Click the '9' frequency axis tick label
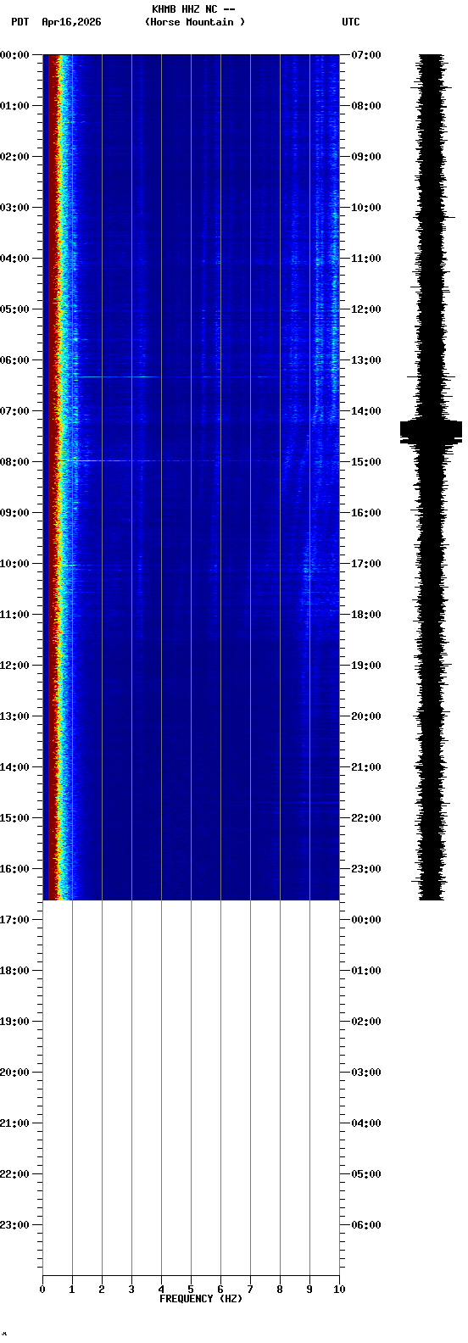468x1343 pixels. (309, 1290)
